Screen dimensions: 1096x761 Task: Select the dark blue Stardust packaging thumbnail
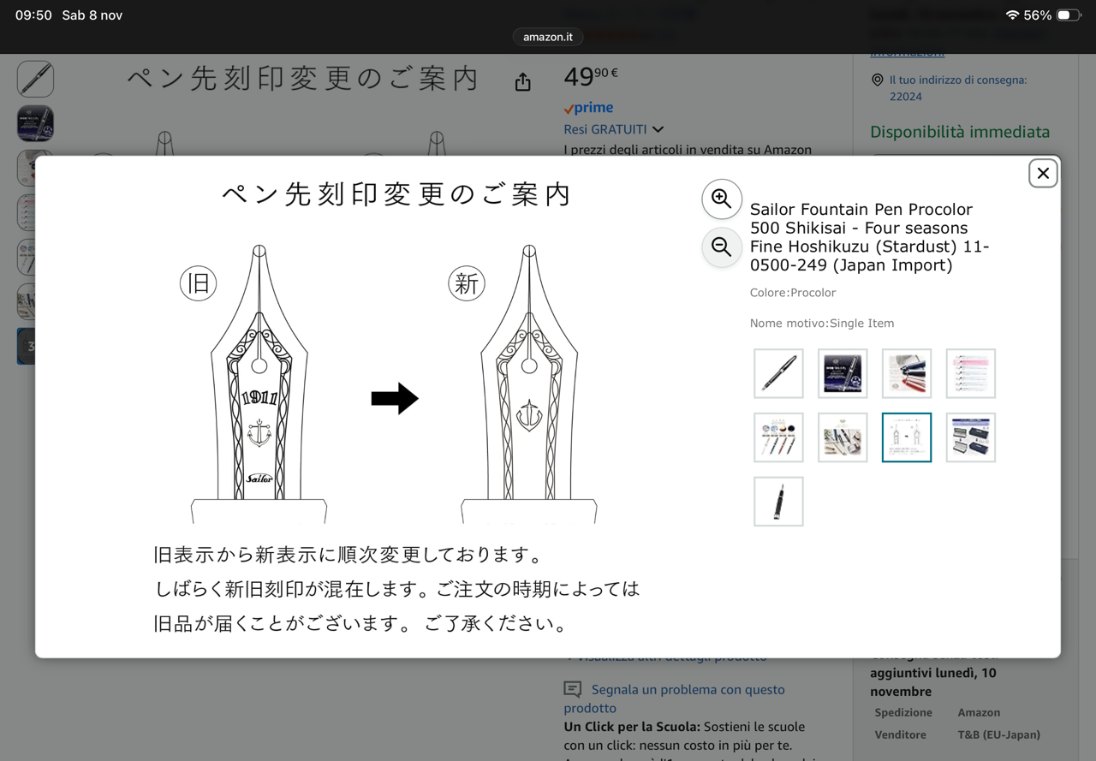(x=843, y=373)
